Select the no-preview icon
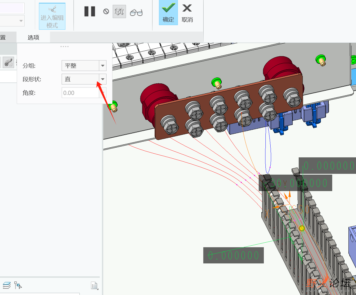Screen dimensions: 356x295 point(106,12)
